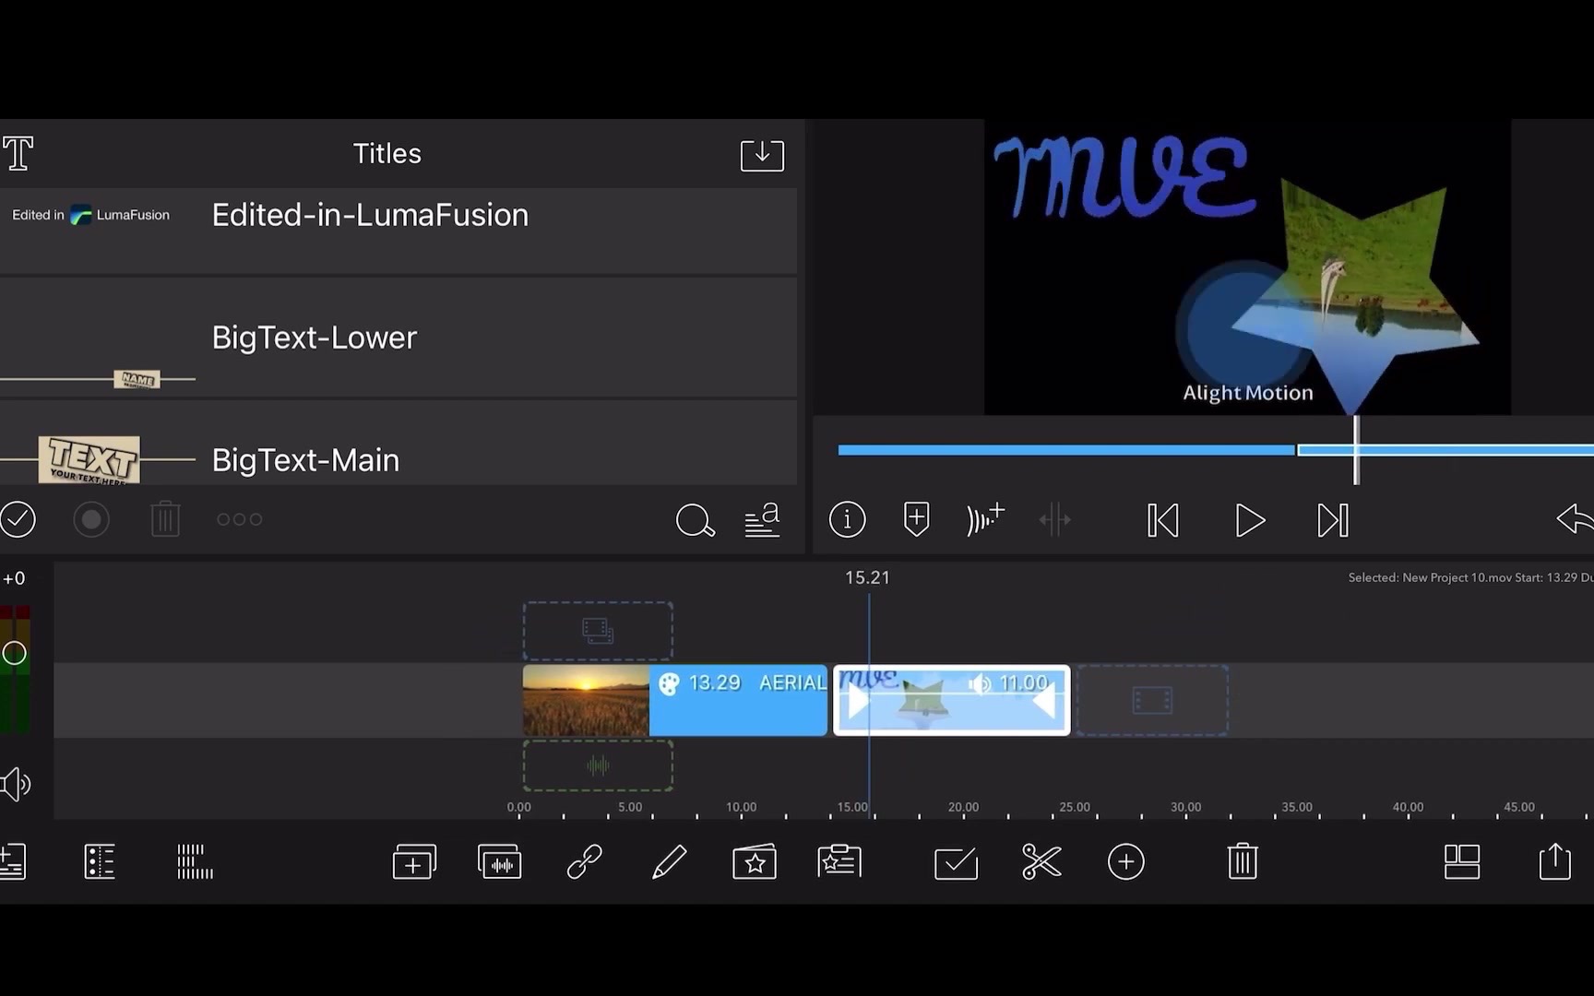Toggle the selection checkmark in the Titles panel
The height and width of the screenshot is (996, 1594).
18,519
